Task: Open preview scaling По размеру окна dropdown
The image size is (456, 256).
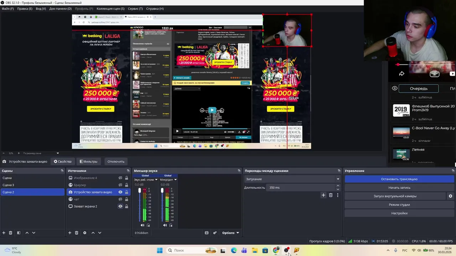Action: click(41, 153)
